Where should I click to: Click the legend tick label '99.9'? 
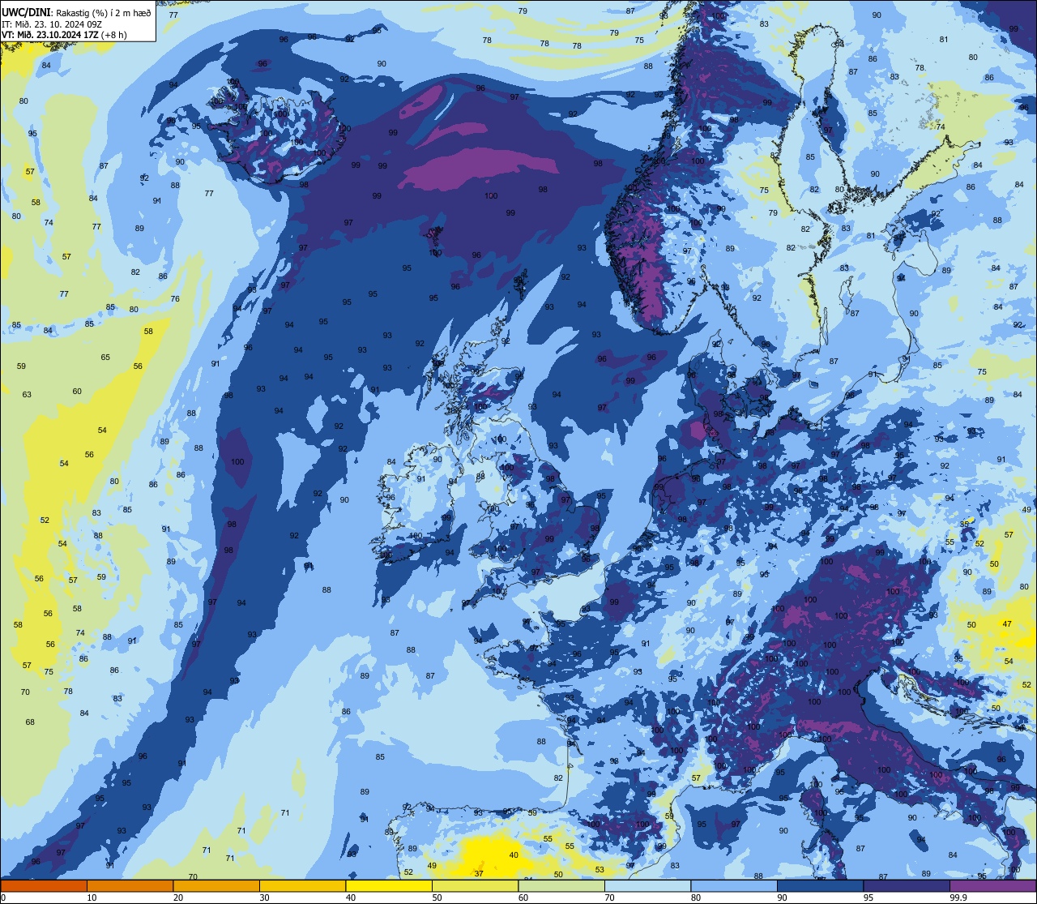[958, 898]
